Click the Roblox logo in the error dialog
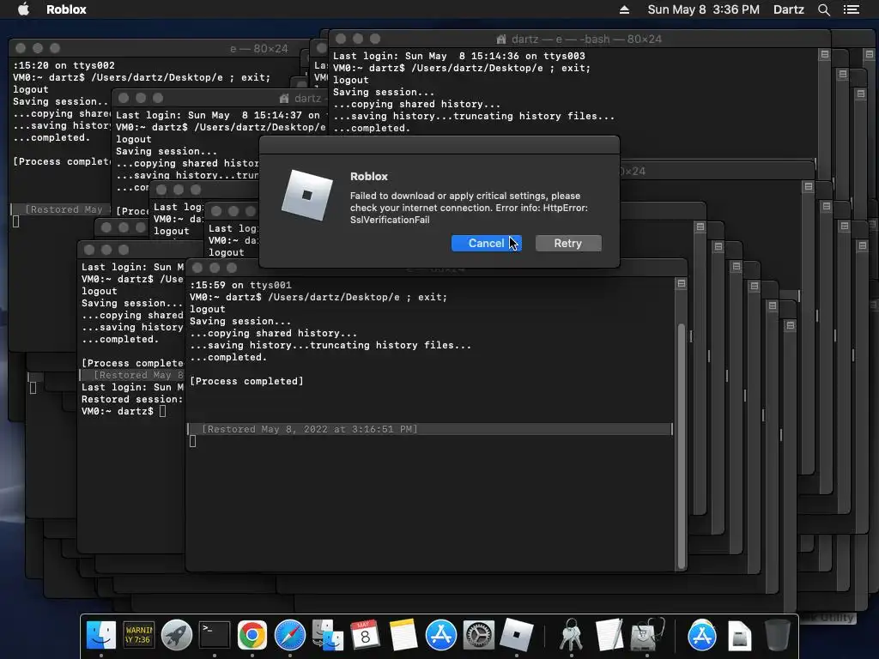This screenshot has width=879, height=659. pyautogui.click(x=306, y=195)
